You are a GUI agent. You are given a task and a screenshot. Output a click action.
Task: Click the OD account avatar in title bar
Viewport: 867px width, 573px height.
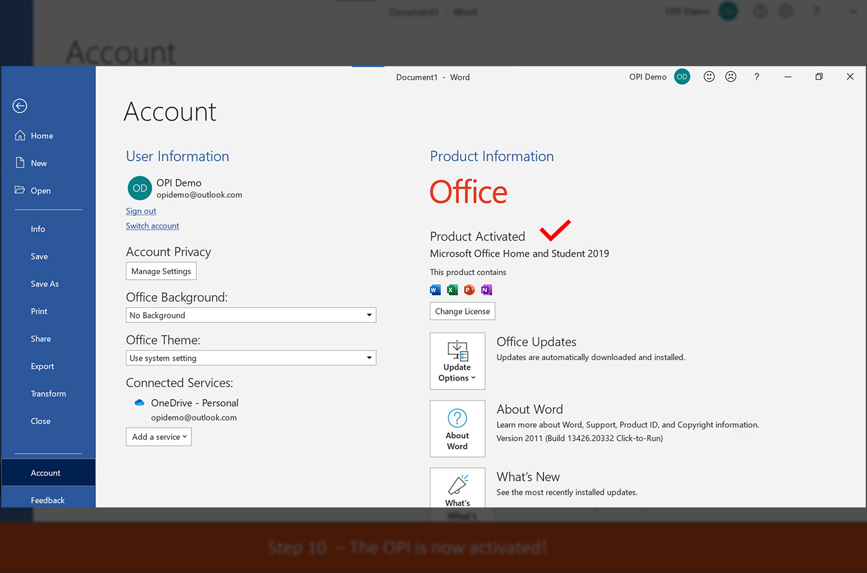point(682,77)
